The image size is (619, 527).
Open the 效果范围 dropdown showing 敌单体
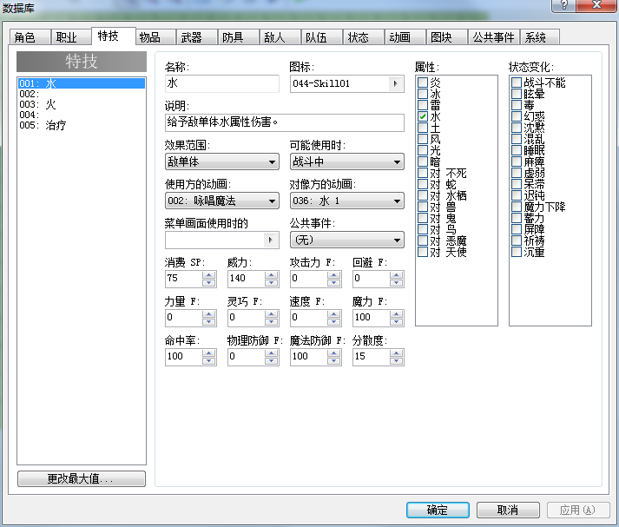point(222,161)
